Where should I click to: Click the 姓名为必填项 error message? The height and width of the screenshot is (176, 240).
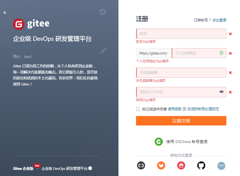146,42
